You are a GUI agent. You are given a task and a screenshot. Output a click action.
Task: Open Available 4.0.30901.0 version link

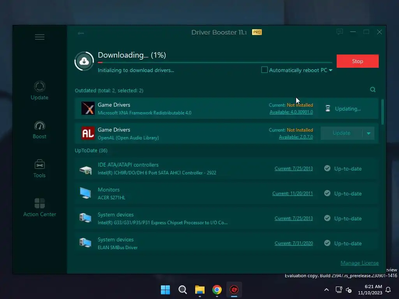[291, 112]
